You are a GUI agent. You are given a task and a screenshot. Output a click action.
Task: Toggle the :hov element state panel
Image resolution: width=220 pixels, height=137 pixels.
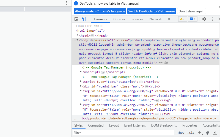[x=181, y=133]
